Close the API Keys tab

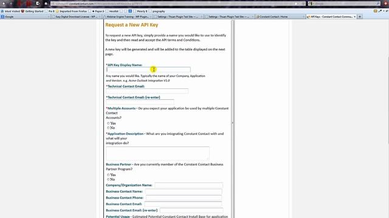pyautogui.click(x=354, y=16)
